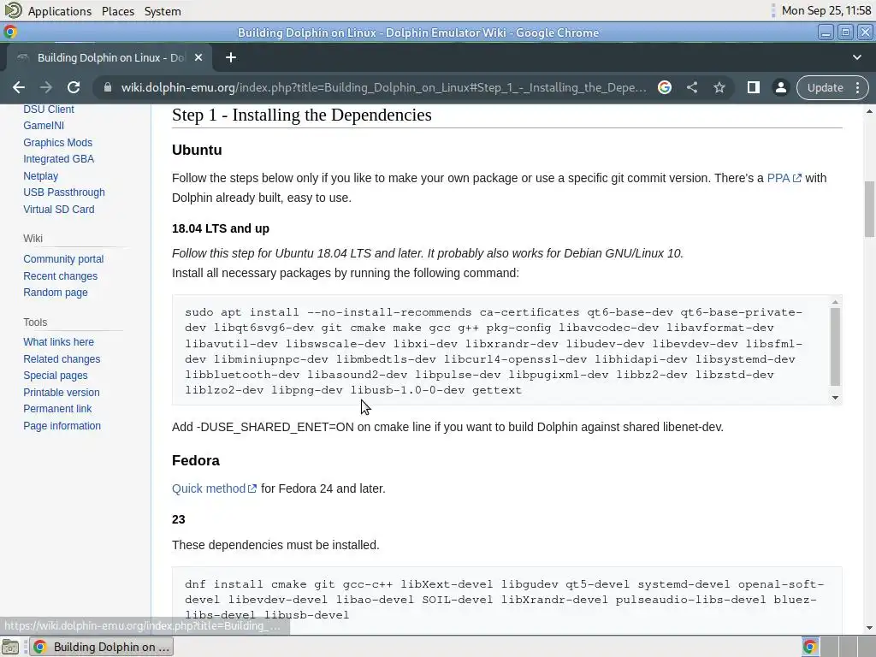Click the clock showing Mon Sep 25
This screenshot has width=876, height=657.
[x=826, y=10]
